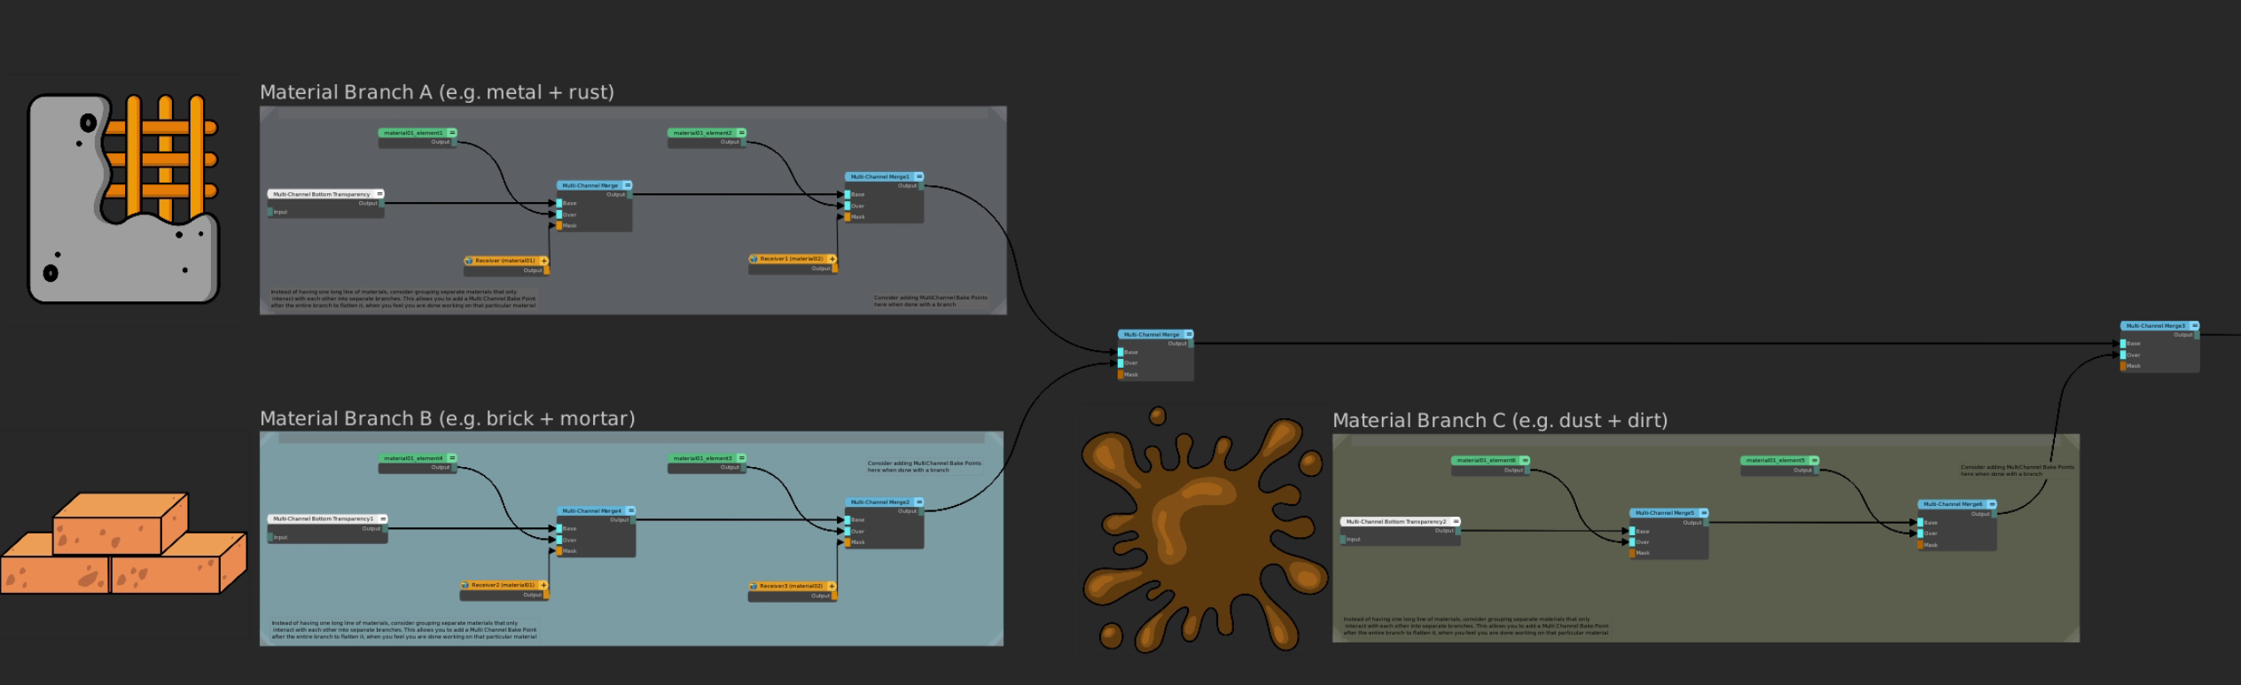Click the Base input port on Multi-Channel Merge3
This screenshot has width=2241, height=685.
2123,344
